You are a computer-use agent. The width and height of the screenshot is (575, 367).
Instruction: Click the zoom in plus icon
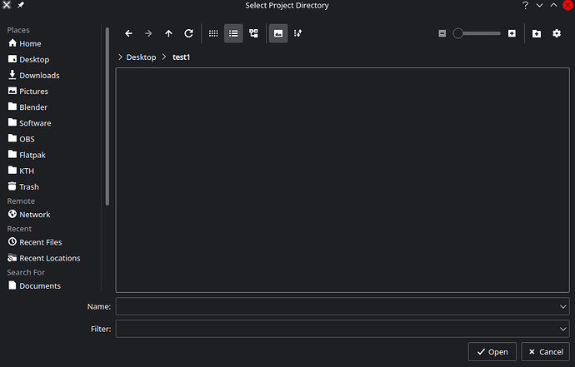(512, 33)
